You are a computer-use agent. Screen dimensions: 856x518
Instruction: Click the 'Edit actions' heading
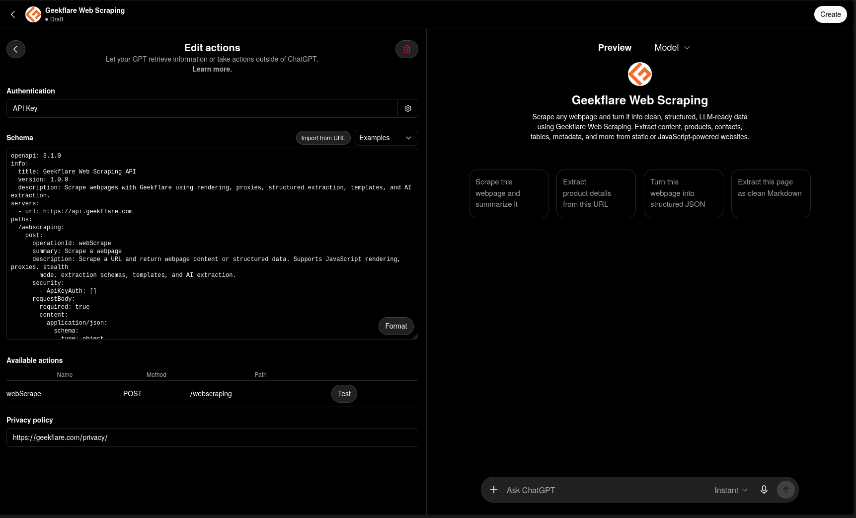[x=212, y=48]
